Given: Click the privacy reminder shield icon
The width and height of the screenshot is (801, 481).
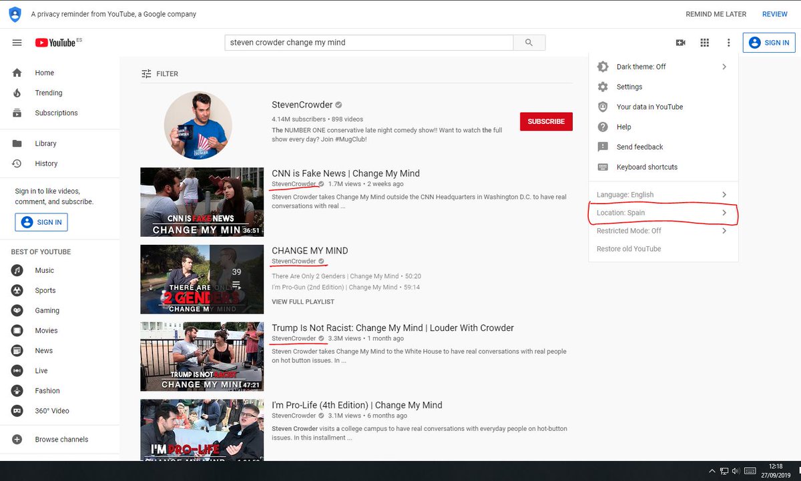Looking at the screenshot, I should (15, 14).
